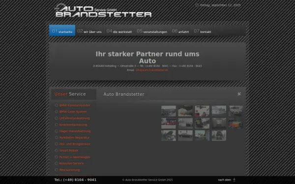Open the orange vehicle gallery thumbnail
The height and width of the screenshot is (184, 295).
(236, 123)
